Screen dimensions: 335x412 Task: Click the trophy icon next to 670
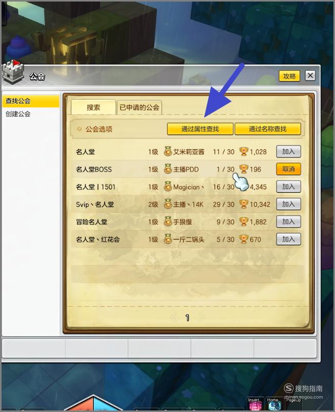point(244,239)
